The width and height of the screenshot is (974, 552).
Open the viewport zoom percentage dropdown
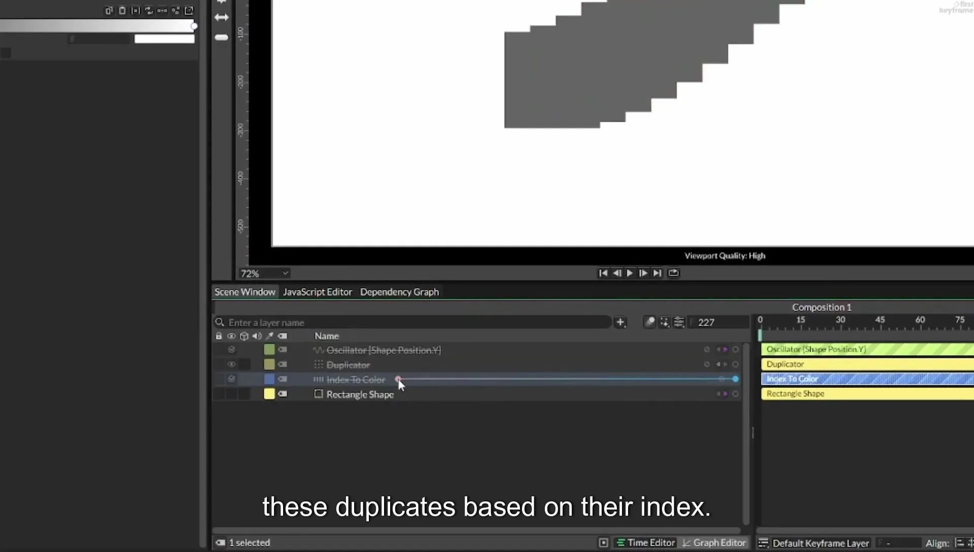point(264,273)
